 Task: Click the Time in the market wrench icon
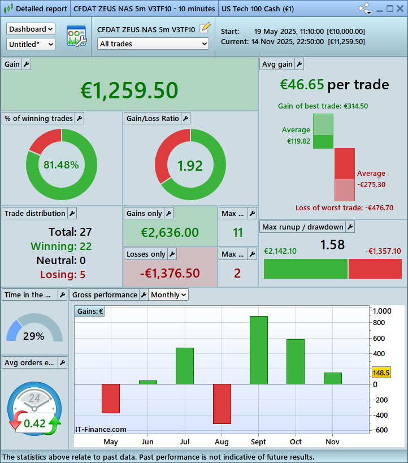point(62,295)
